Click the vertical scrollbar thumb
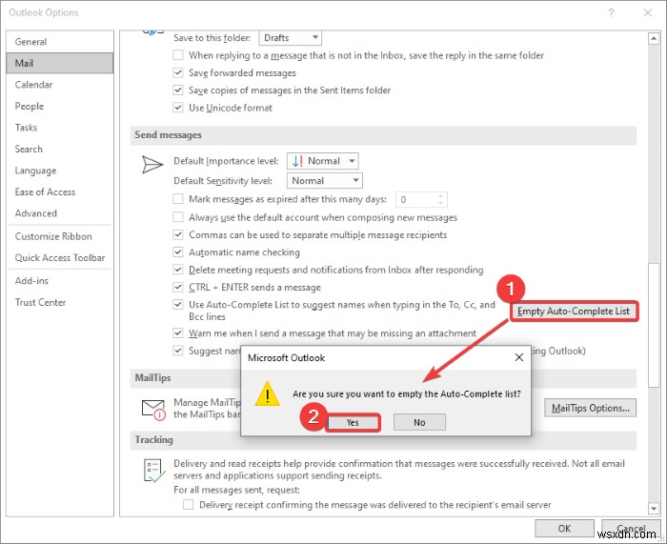The image size is (667, 544). point(654,325)
